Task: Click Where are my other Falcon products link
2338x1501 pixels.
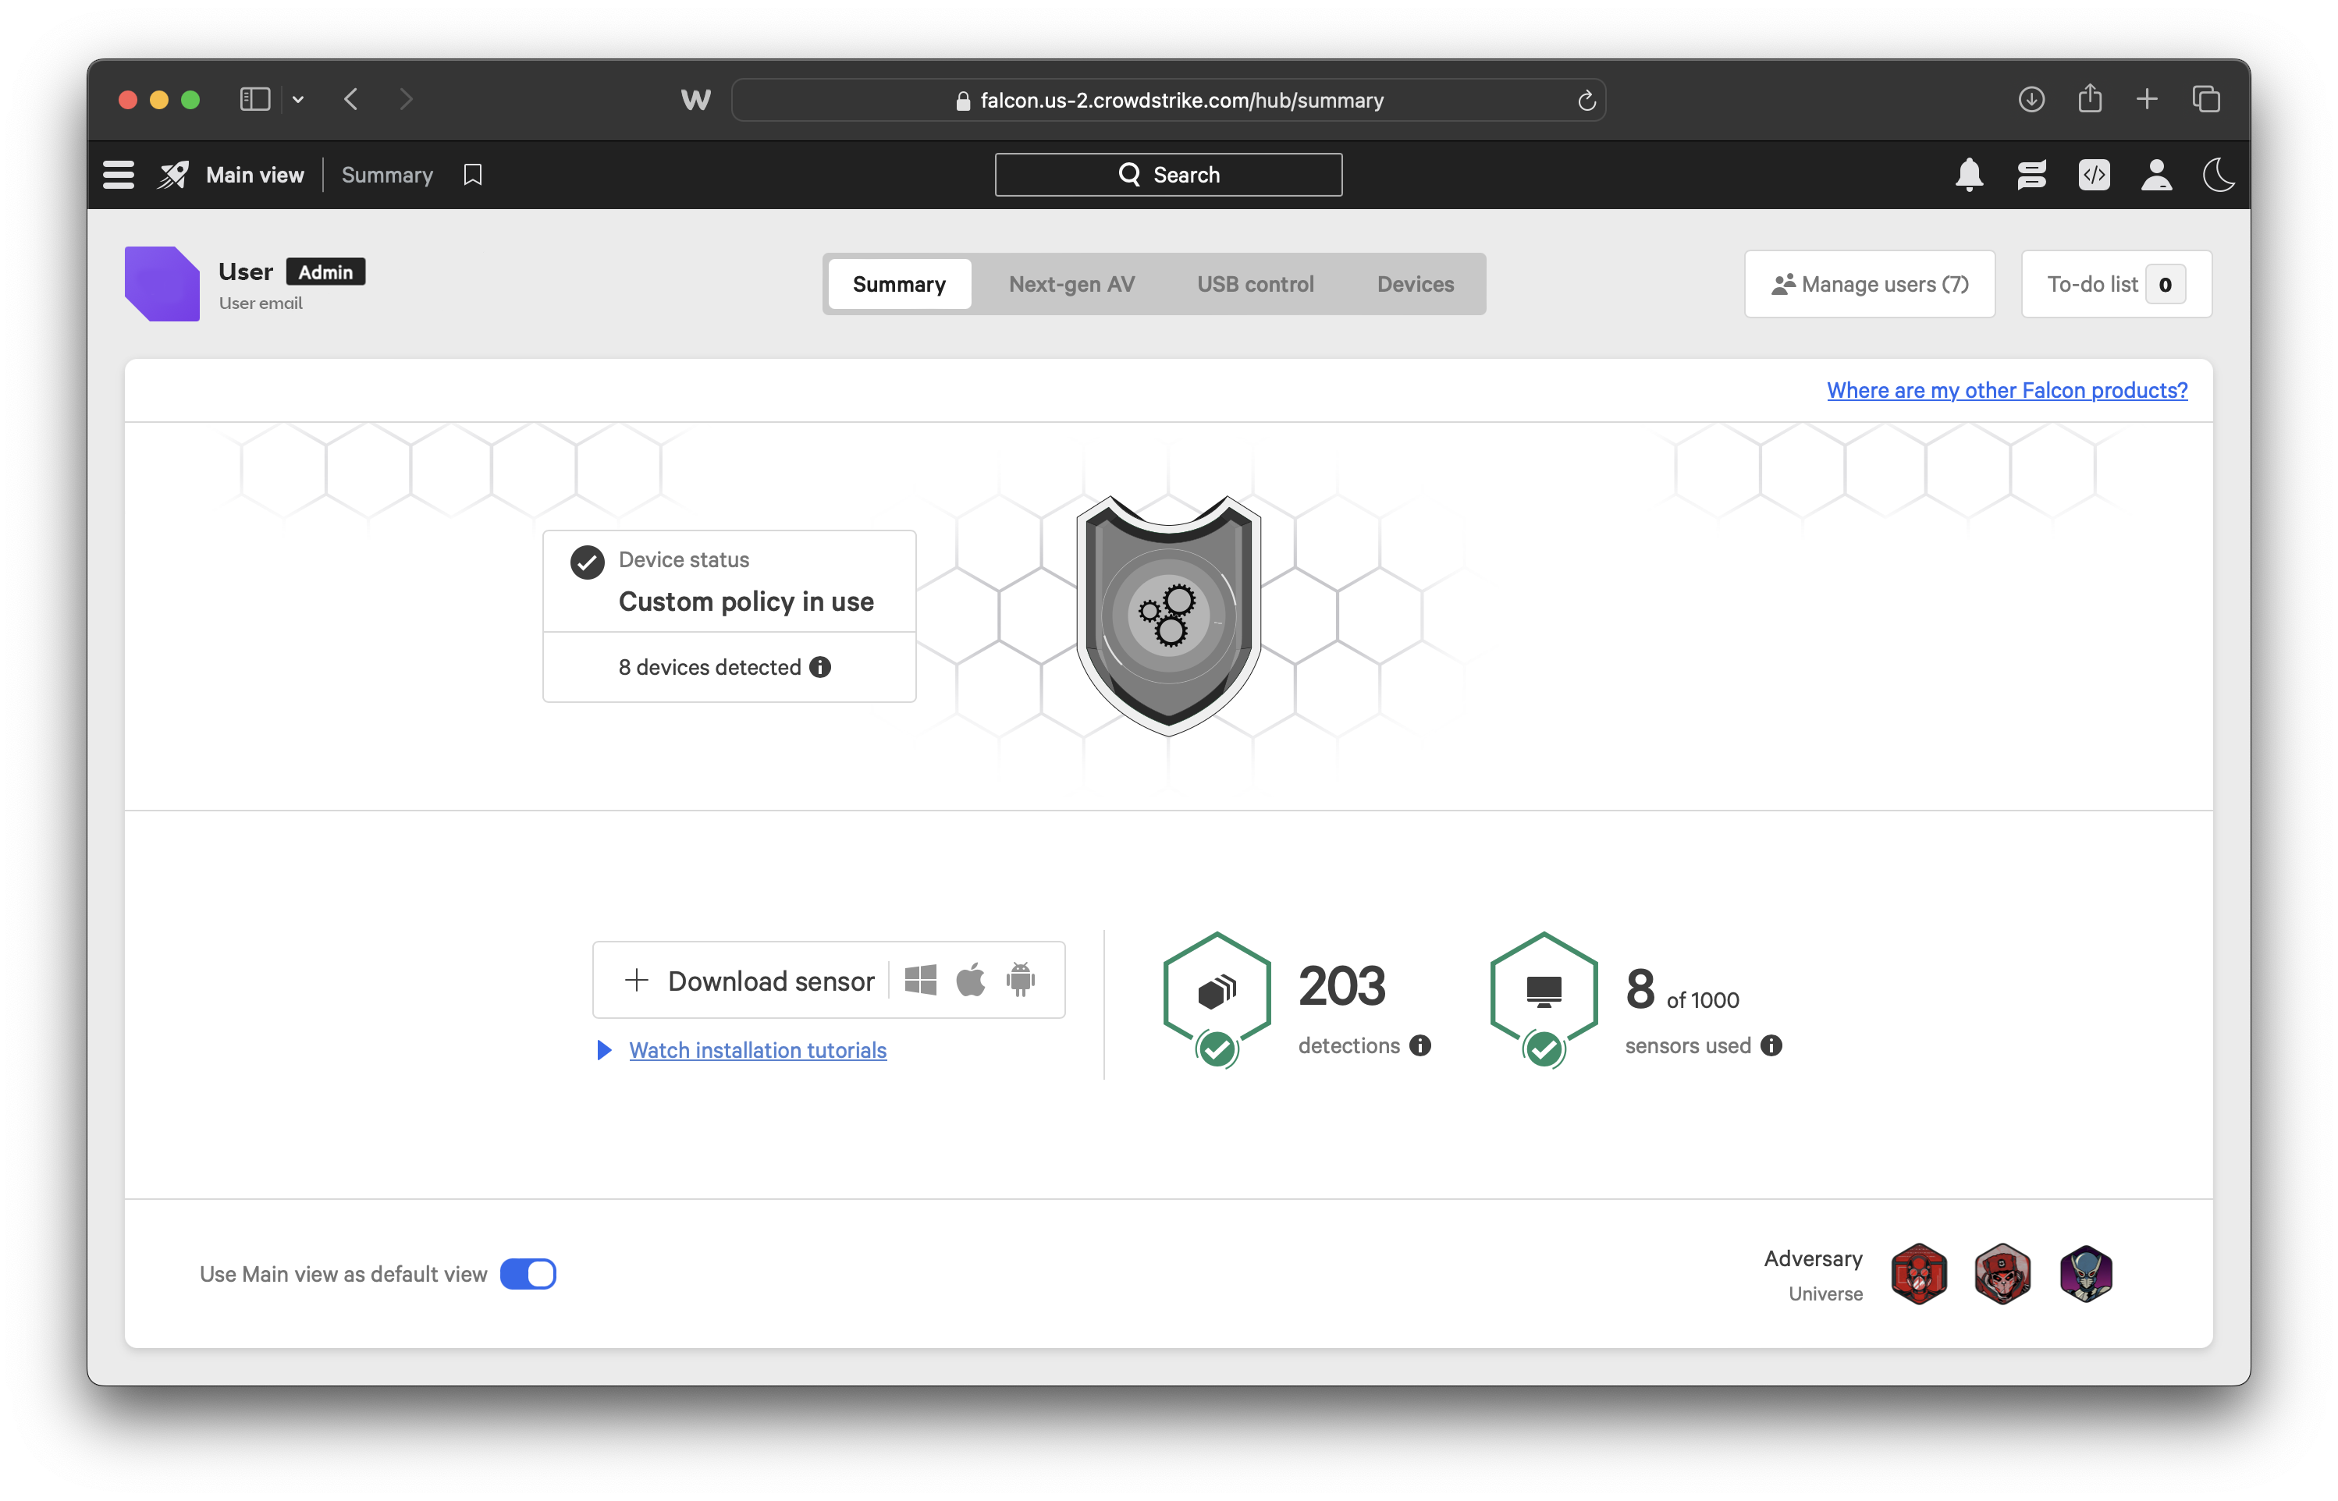Action: point(2005,390)
